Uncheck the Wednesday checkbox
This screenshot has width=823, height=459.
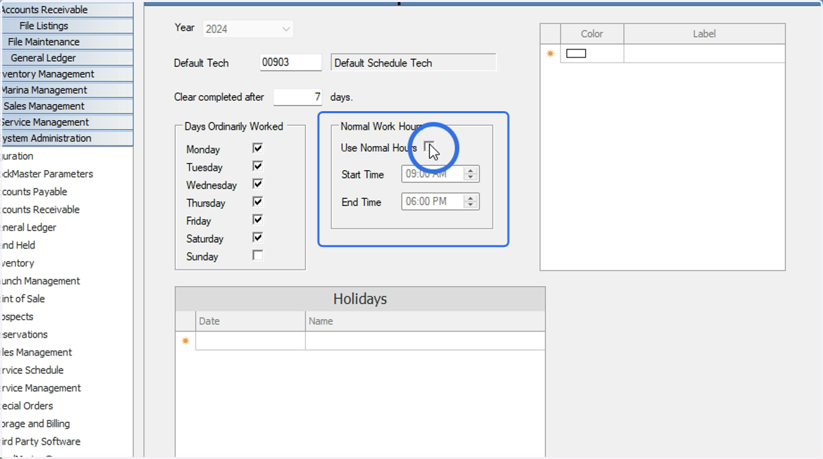coord(258,184)
